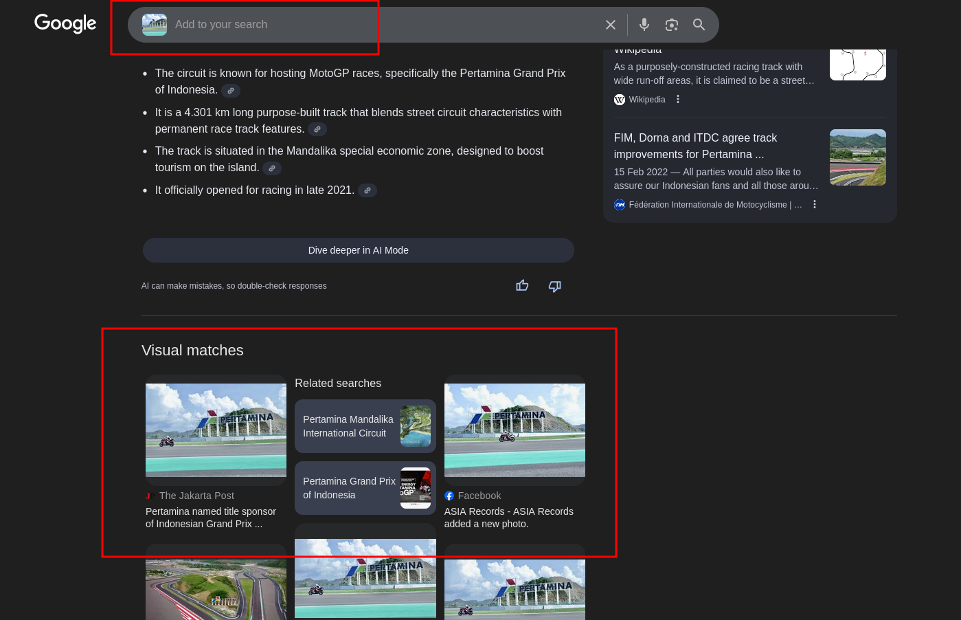Screen dimensions: 961x620
Task: Open the Jakarta Post visual match thumbnail
Action: point(216,430)
